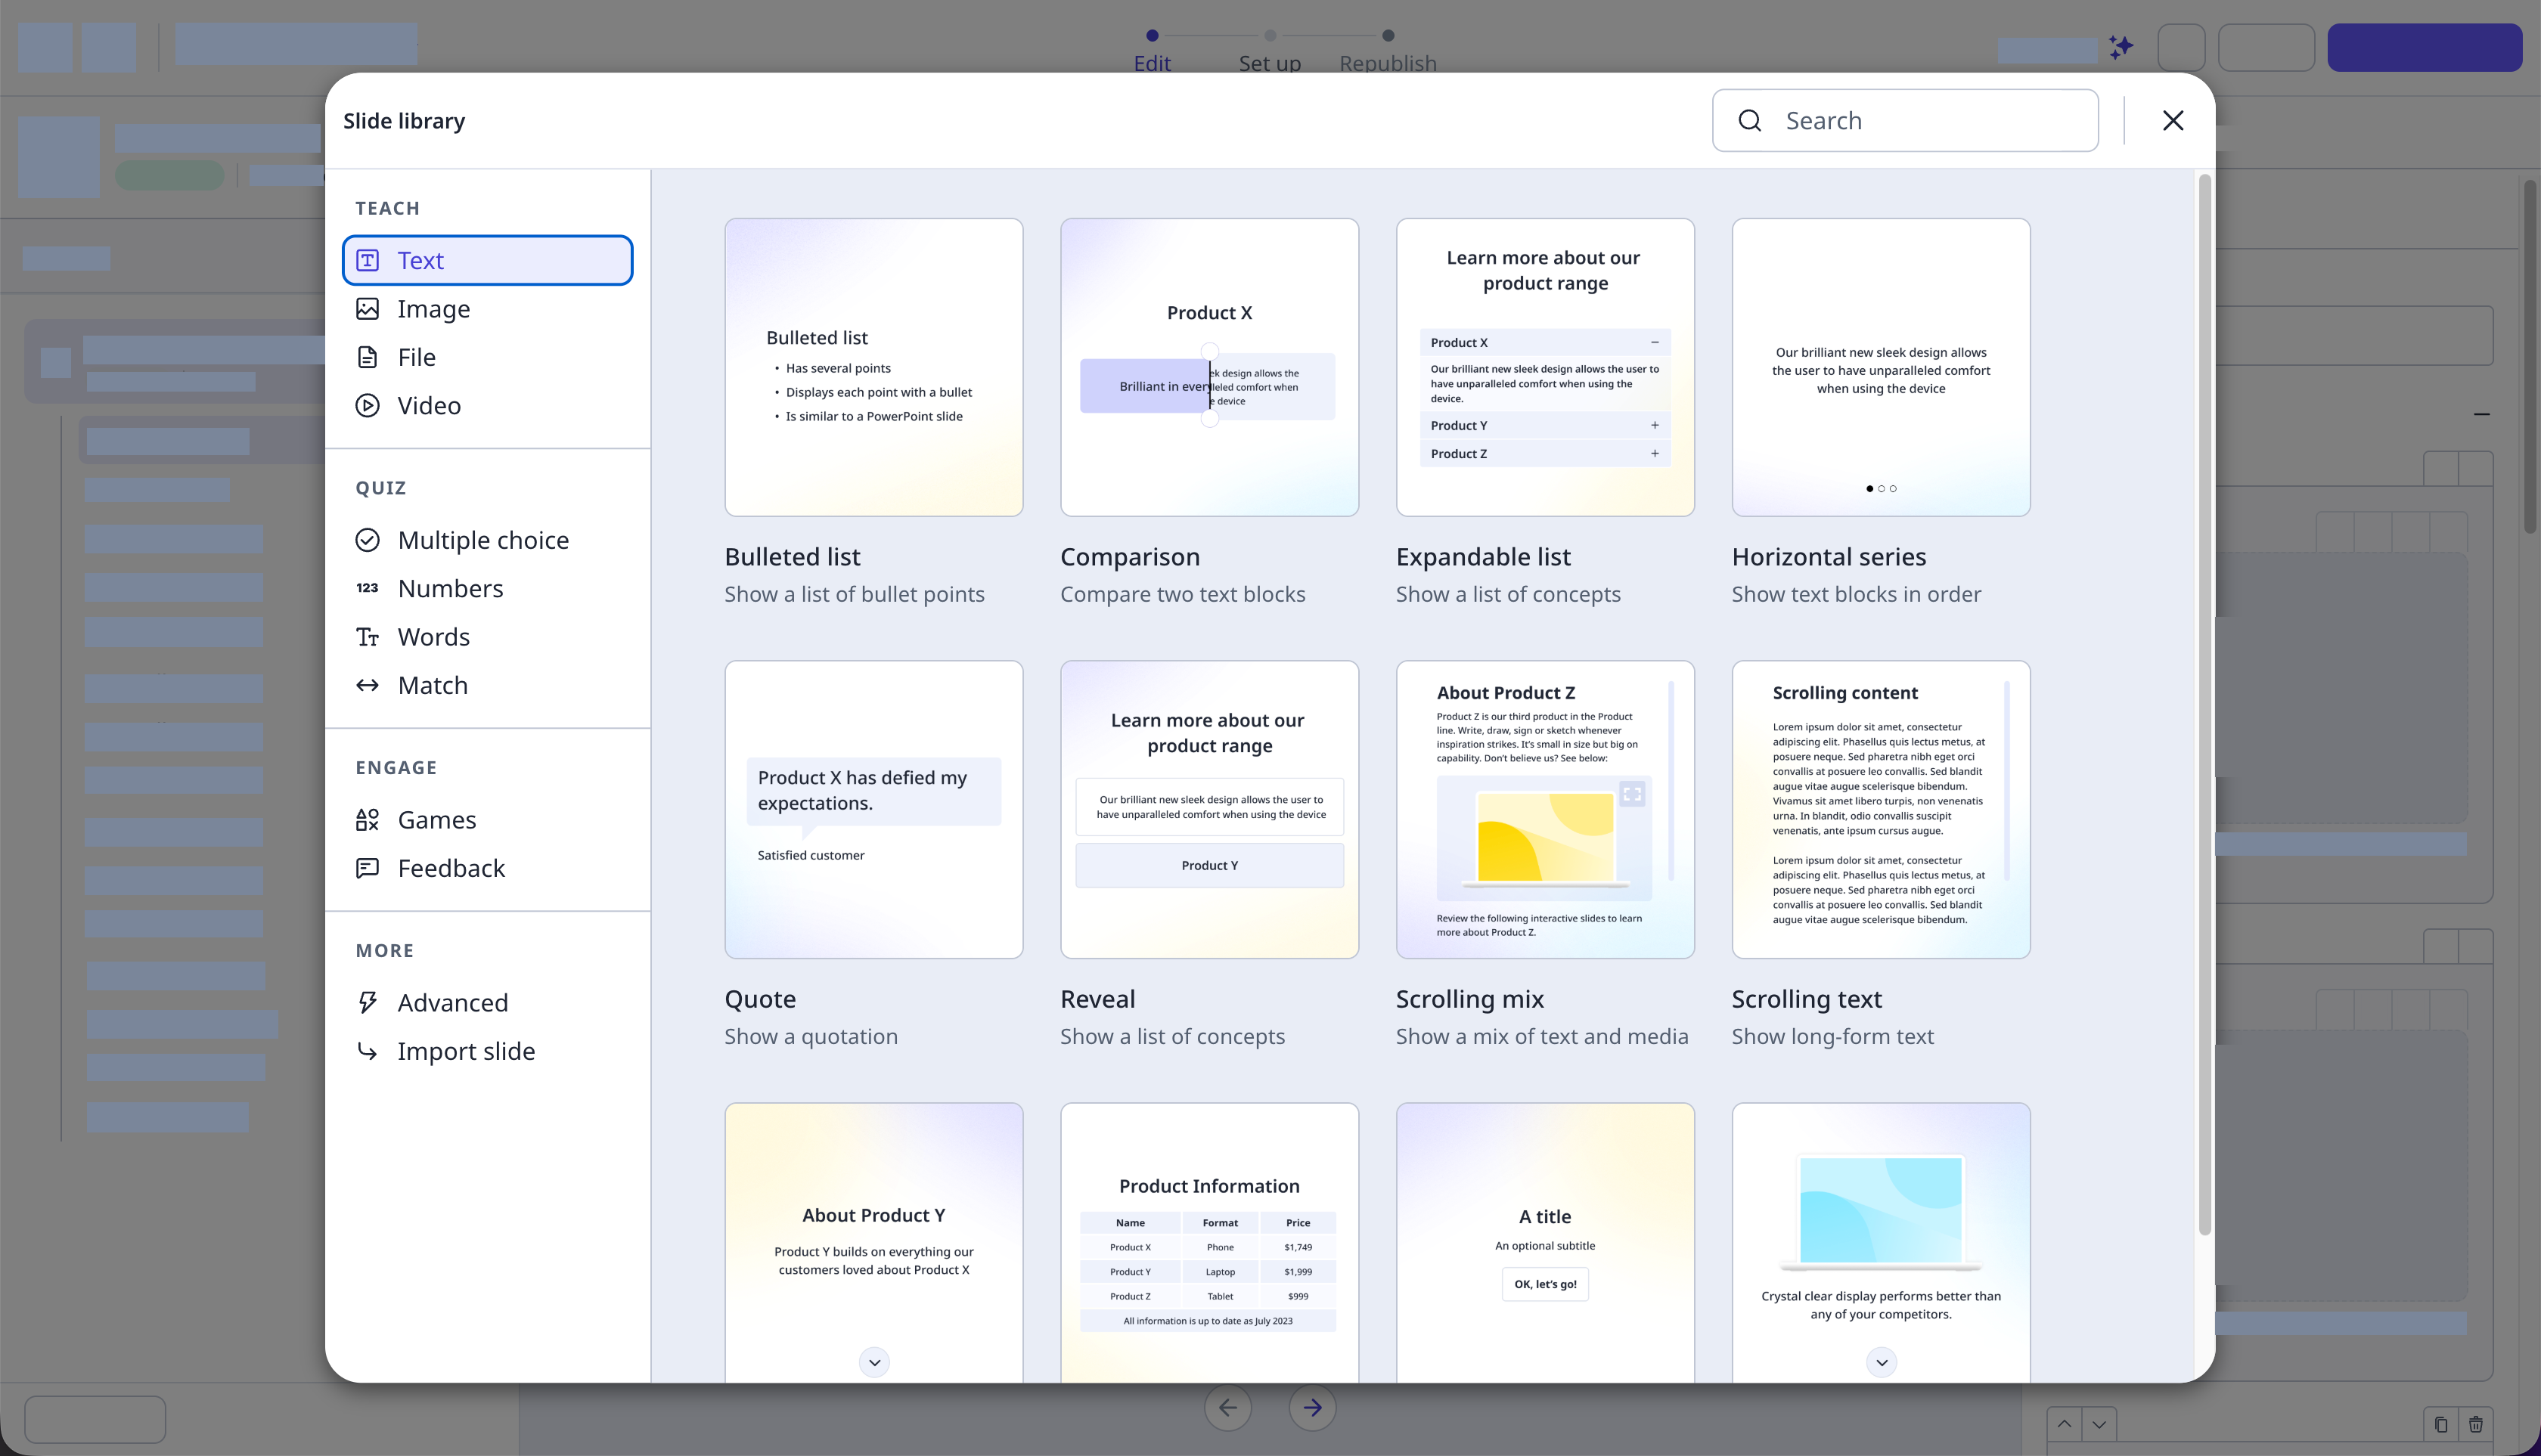Choose the Bulleted list slide thumbnail
Image resolution: width=2541 pixels, height=1456 pixels.
click(873, 367)
